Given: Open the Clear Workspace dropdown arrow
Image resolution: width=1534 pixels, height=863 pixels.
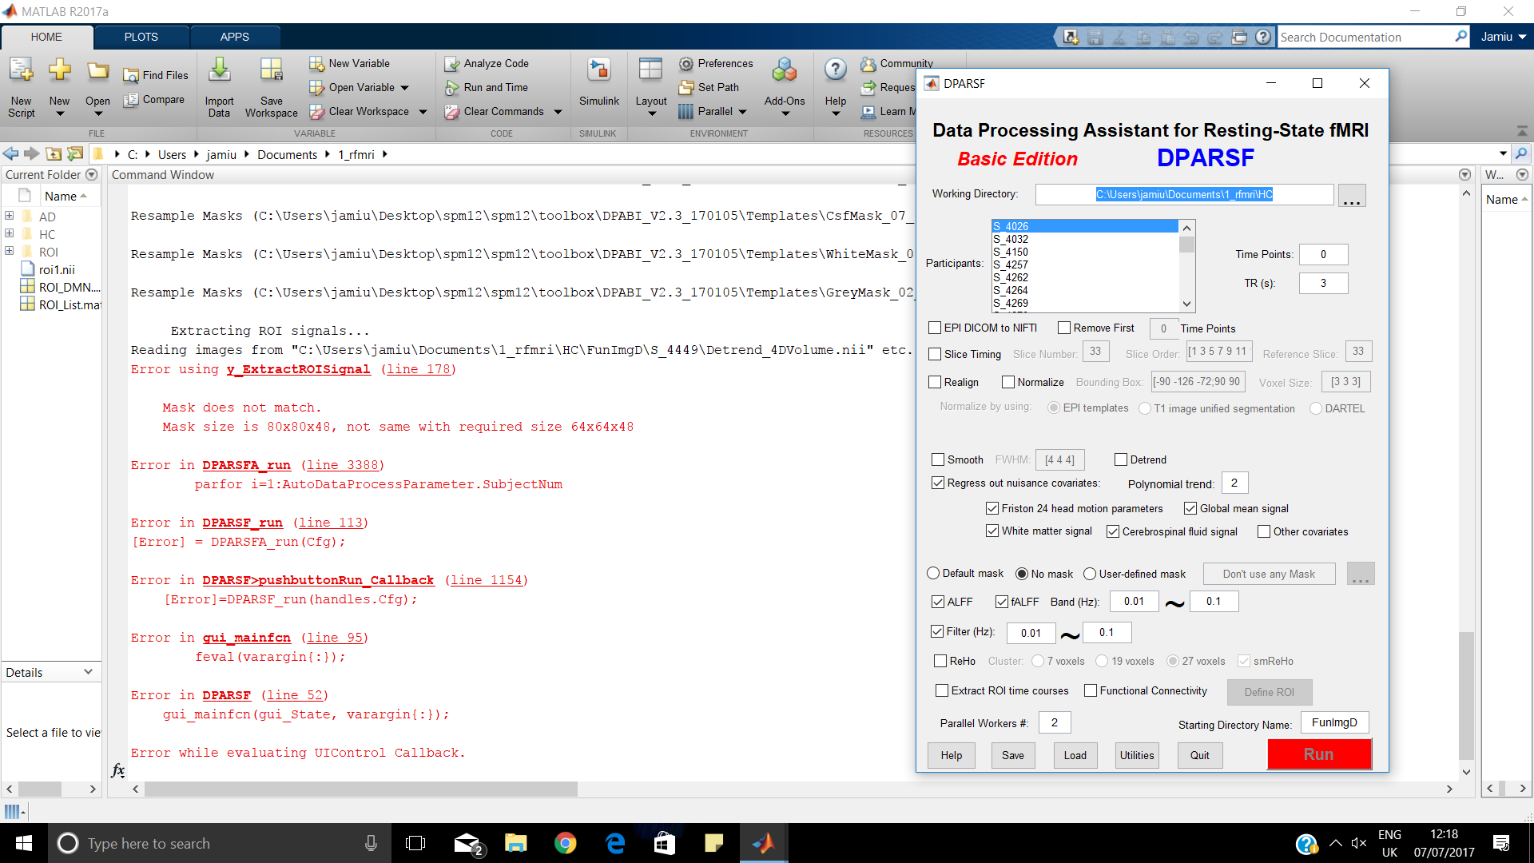Looking at the screenshot, I should [x=423, y=112].
